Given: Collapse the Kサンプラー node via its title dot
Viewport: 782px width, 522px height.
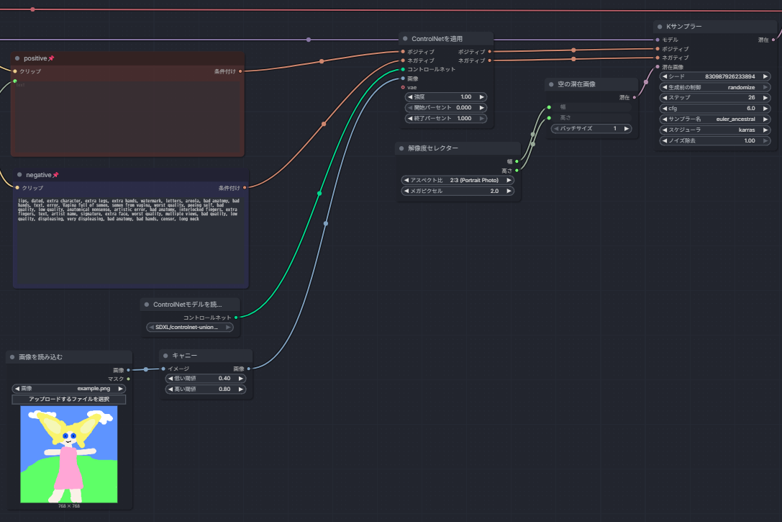Looking at the screenshot, I should pyautogui.click(x=660, y=27).
